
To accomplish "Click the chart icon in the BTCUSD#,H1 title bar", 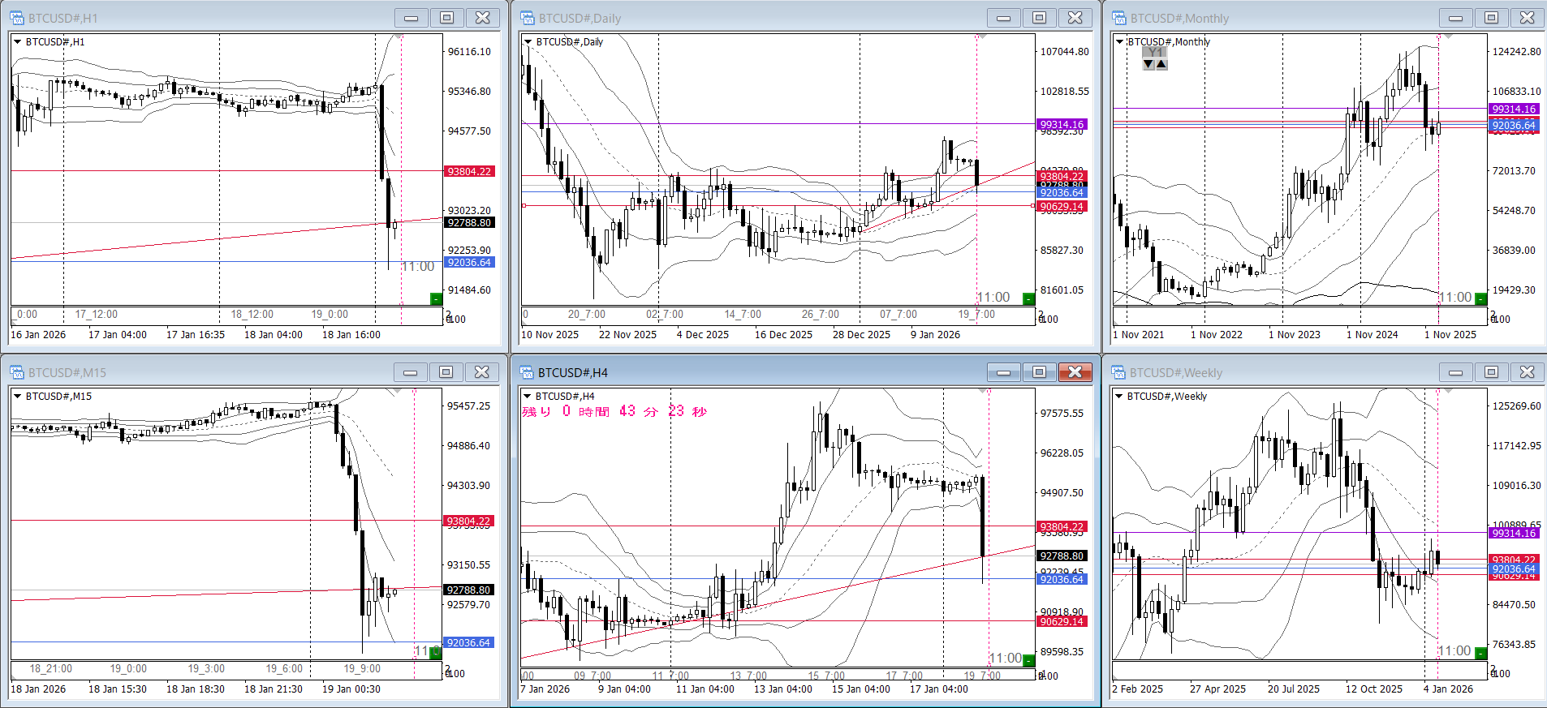I will point(17,18).
